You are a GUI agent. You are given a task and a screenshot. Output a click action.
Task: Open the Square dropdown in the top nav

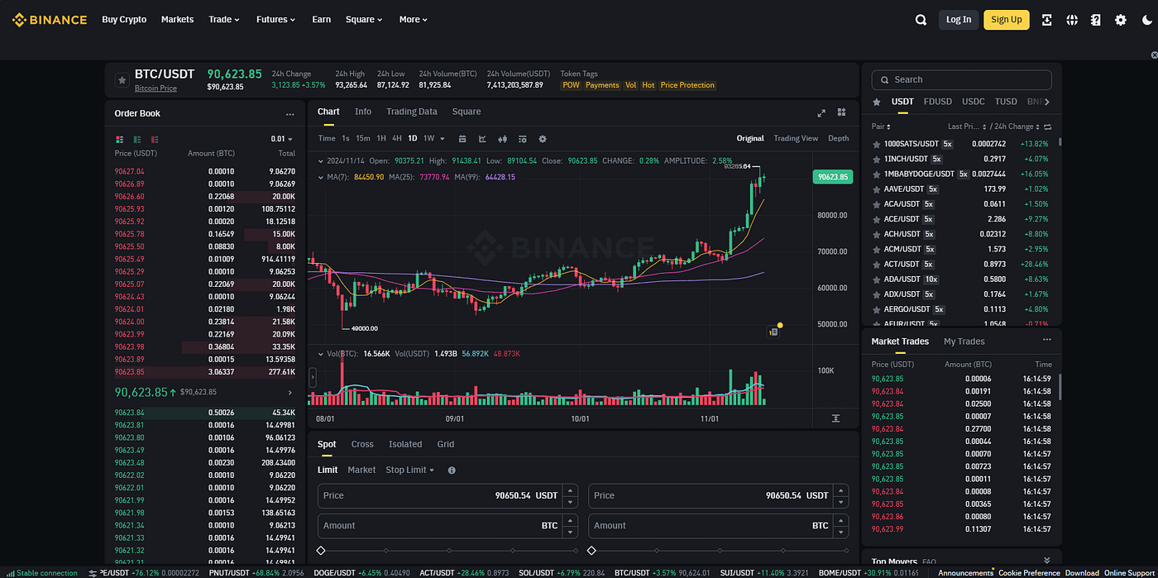364,20
